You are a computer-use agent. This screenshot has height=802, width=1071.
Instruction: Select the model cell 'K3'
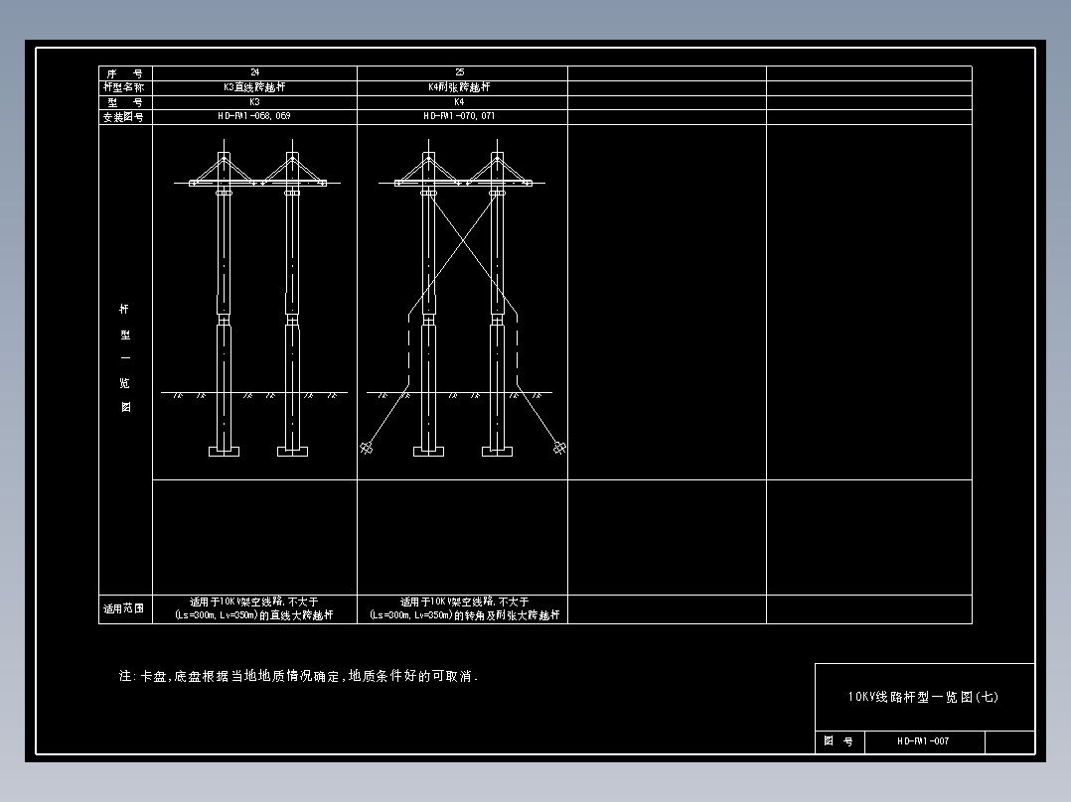[254, 102]
